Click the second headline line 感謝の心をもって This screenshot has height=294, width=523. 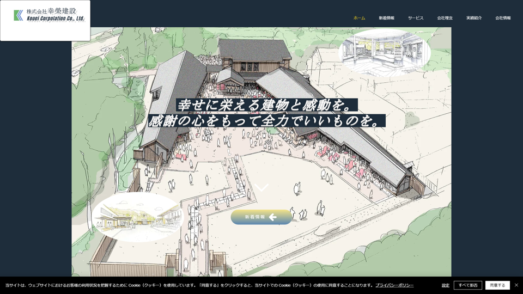pyautogui.click(x=267, y=120)
